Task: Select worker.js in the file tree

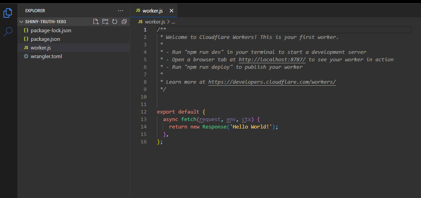Action: (x=74, y=48)
